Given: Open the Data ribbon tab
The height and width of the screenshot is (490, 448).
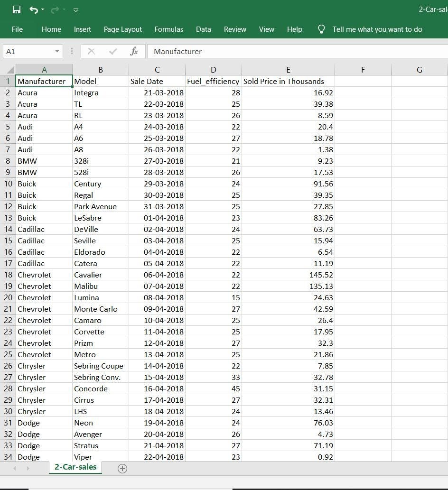Looking at the screenshot, I should (x=204, y=29).
